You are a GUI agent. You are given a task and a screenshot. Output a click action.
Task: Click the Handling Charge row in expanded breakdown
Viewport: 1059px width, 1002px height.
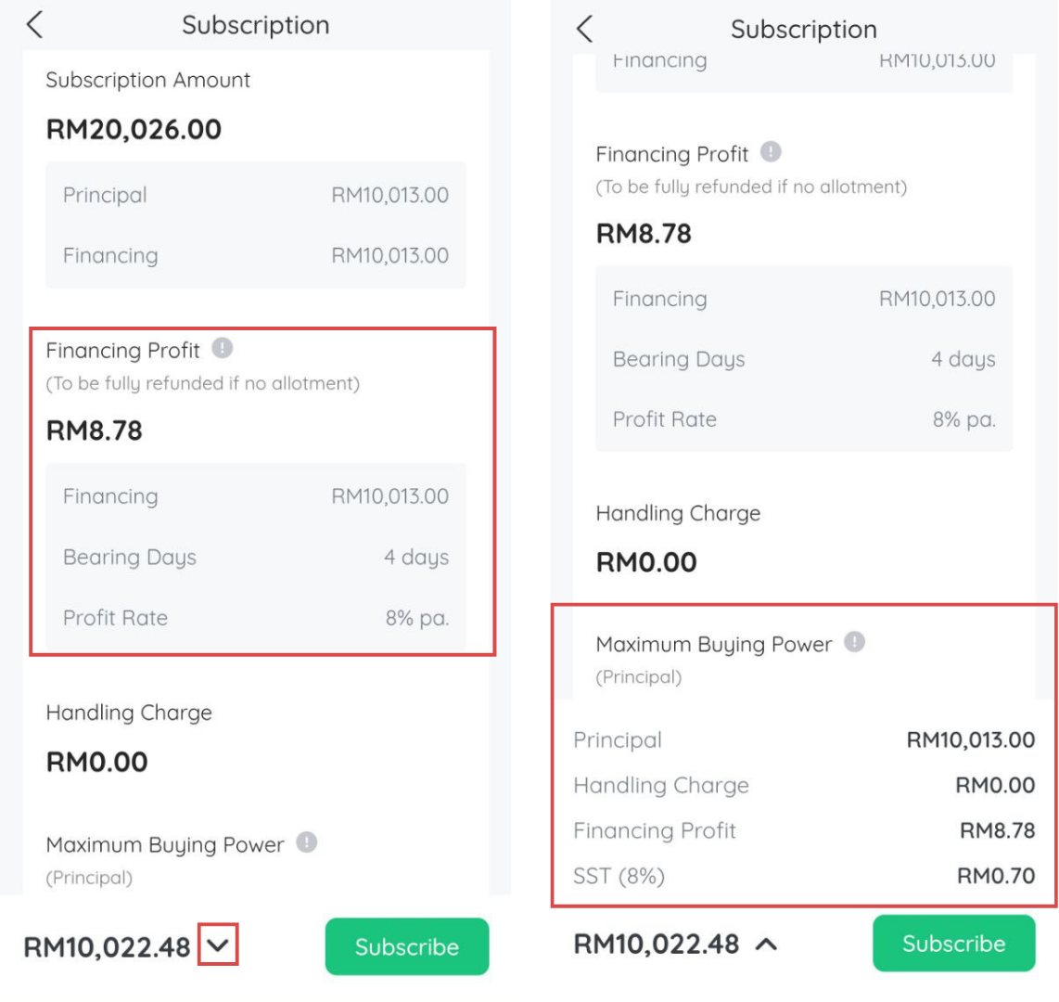click(x=803, y=786)
